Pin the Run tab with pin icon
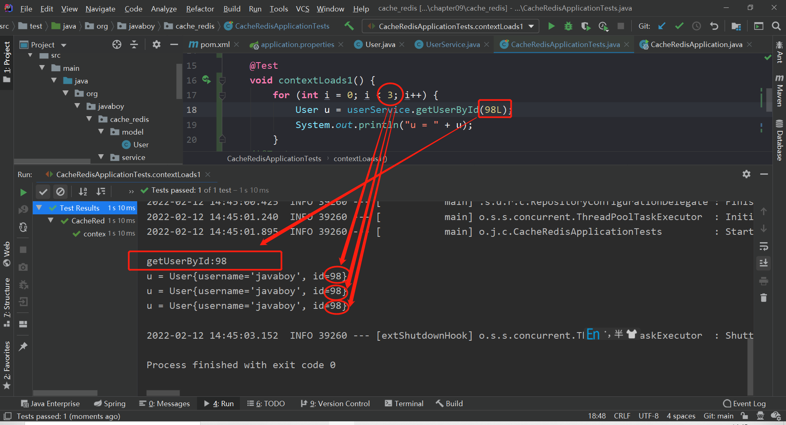Viewport: 786px width, 425px height. pos(23,346)
